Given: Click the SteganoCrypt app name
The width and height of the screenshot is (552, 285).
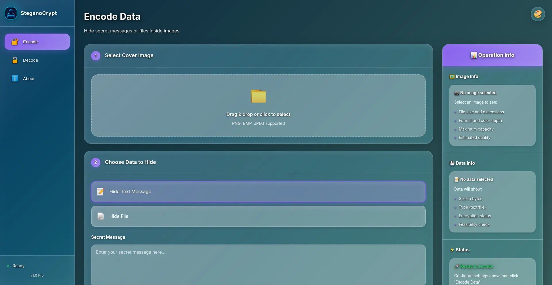Looking at the screenshot, I should tap(39, 13).
